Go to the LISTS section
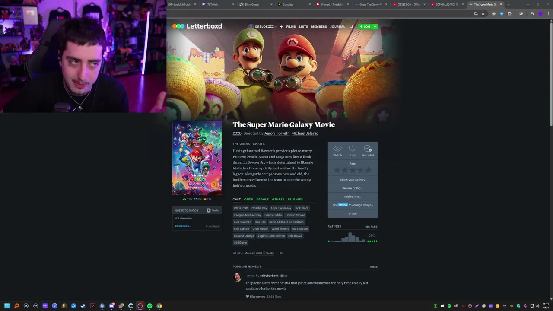 303,27
